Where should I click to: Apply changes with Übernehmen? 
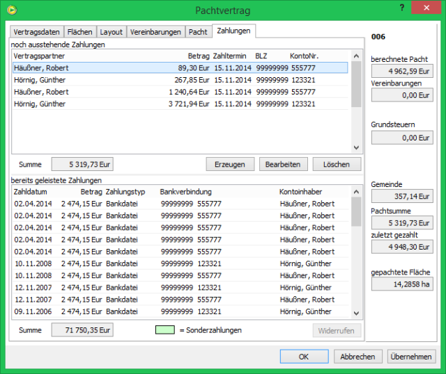411,357
